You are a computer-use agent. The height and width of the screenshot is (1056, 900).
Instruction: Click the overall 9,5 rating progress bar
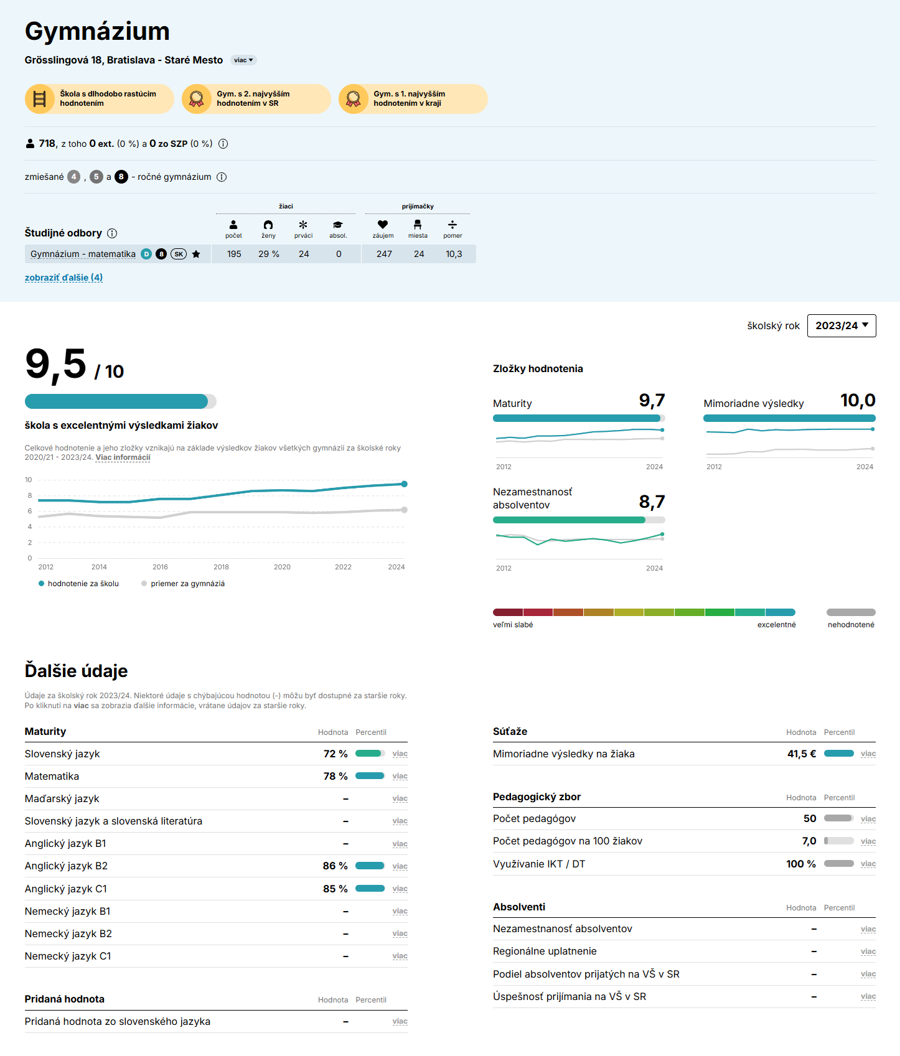point(120,401)
